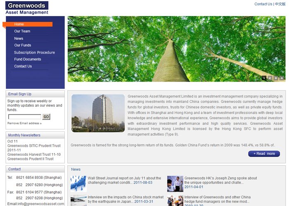Click the Wall Street Journal article thumbnail
Image resolution: width=289 pixels, height=206 pixels.
pos(78,184)
